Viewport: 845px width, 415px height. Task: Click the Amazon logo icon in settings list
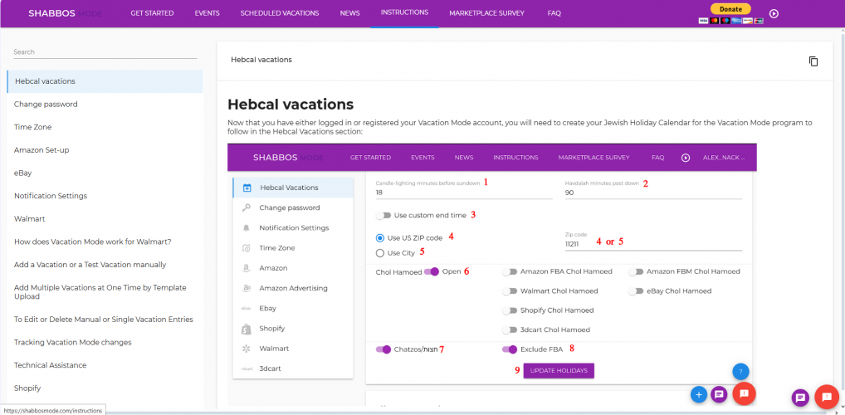click(x=247, y=268)
